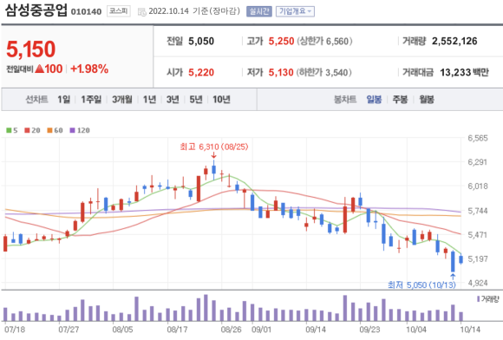Image resolution: width=503 pixels, height=340 pixels.
Task: Switch to 주봉 candlestick chart
Action: pyautogui.click(x=400, y=100)
